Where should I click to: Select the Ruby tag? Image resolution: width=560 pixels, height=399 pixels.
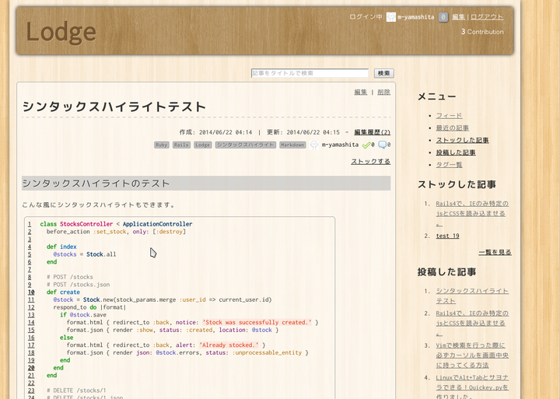[x=162, y=145]
